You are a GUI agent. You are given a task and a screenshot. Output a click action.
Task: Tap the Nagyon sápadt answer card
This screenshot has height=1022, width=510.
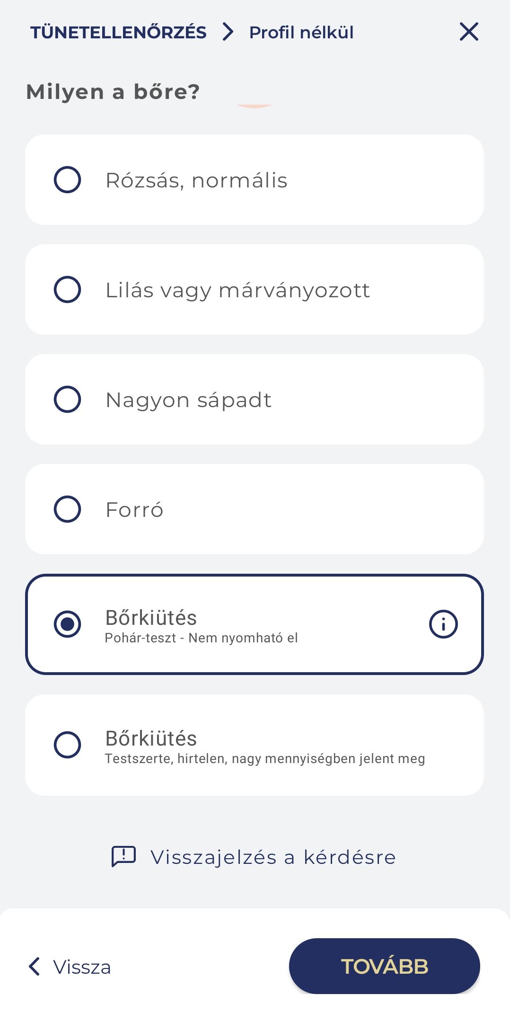[x=284, y=400]
